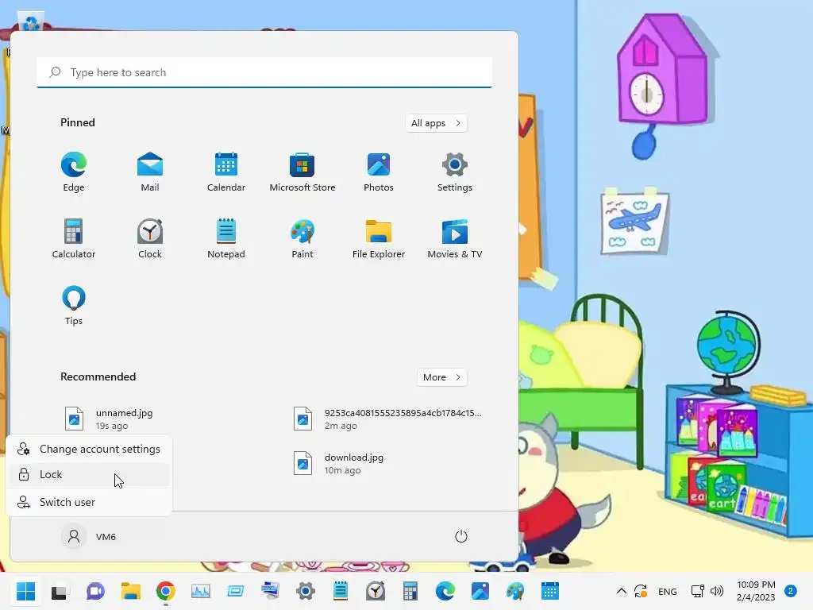Launch Mail from pinned apps

tap(150, 172)
